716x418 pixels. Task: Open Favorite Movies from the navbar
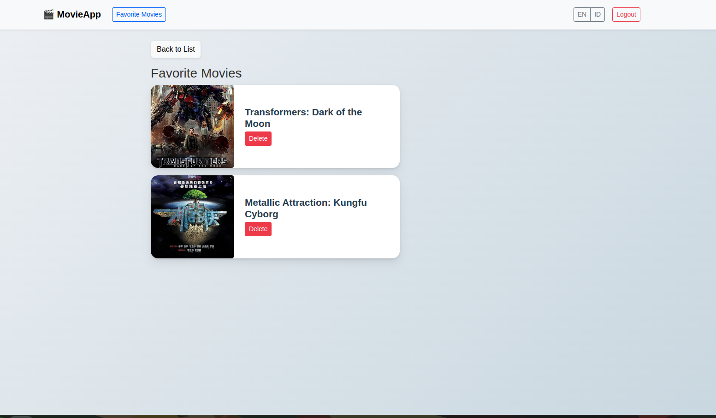pyautogui.click(x=139, y=14)
